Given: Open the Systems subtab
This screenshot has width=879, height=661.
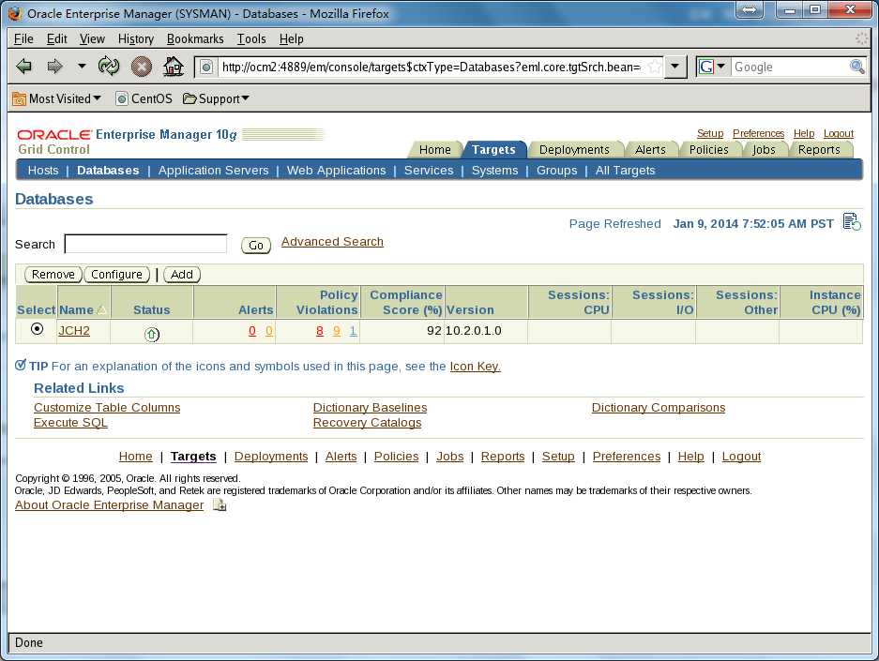Looking at the screenshot, I should tap(495, 171).
